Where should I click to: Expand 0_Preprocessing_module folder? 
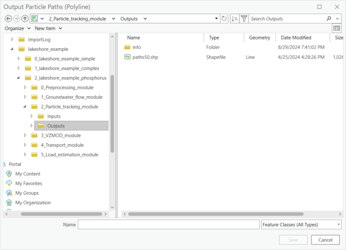point(25,87)
